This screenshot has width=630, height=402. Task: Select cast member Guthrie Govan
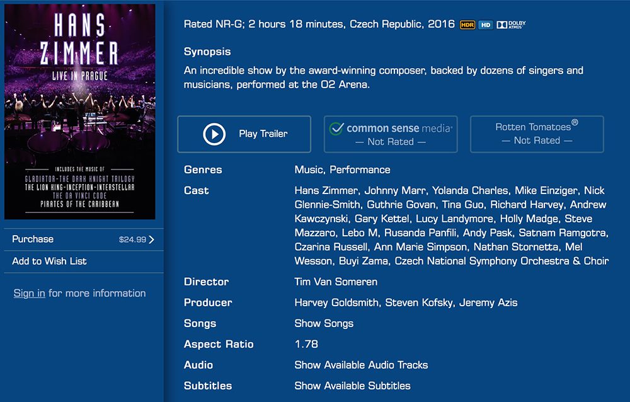tap(401, 205)
